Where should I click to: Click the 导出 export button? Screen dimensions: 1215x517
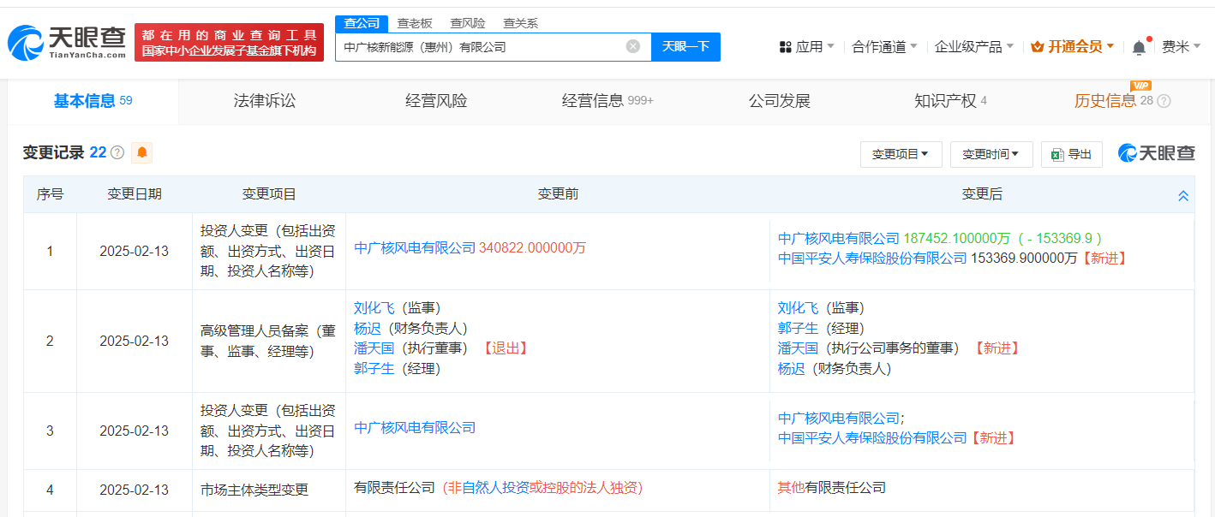tap(1071, 154)
